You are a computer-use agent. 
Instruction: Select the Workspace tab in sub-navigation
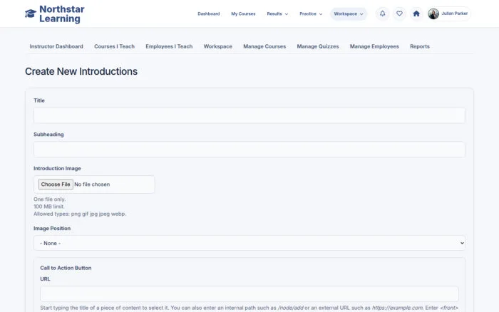[217, 46]
